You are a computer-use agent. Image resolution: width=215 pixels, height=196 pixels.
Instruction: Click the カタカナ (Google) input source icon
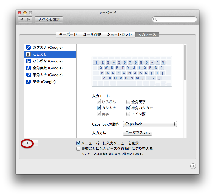point(28,47)
